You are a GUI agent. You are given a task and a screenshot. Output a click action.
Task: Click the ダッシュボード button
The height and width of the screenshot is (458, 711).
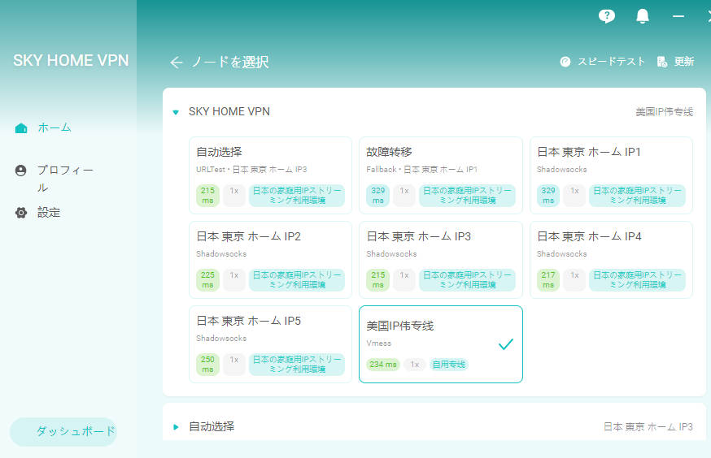tap(63, 432)
